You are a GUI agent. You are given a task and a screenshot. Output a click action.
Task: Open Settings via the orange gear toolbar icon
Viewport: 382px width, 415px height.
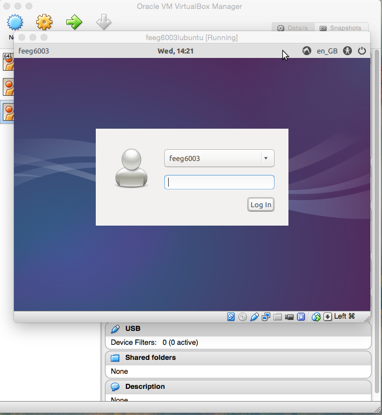tap(44, 22)
